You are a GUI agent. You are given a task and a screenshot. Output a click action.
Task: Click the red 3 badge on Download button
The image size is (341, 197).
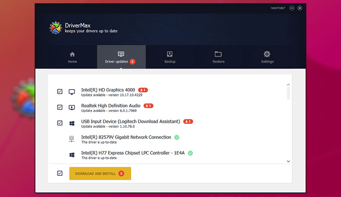point(121,173)
